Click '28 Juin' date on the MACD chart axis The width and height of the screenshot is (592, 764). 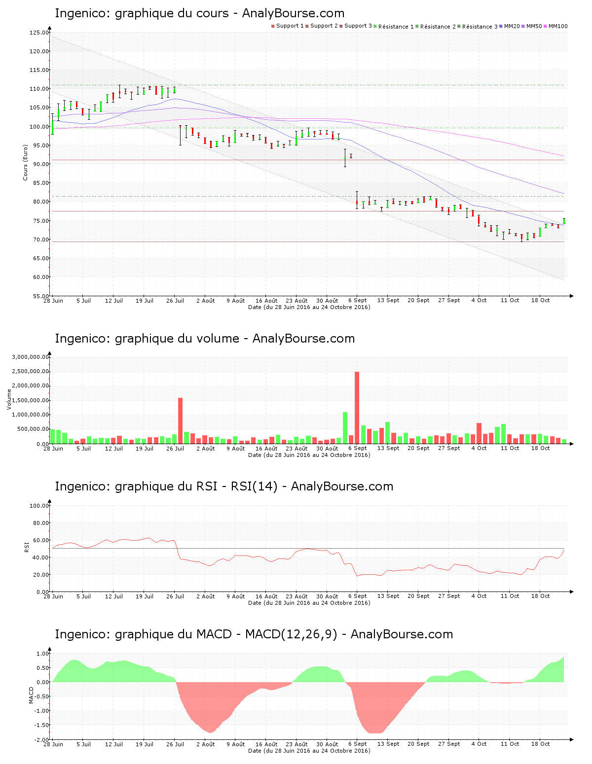53,744
